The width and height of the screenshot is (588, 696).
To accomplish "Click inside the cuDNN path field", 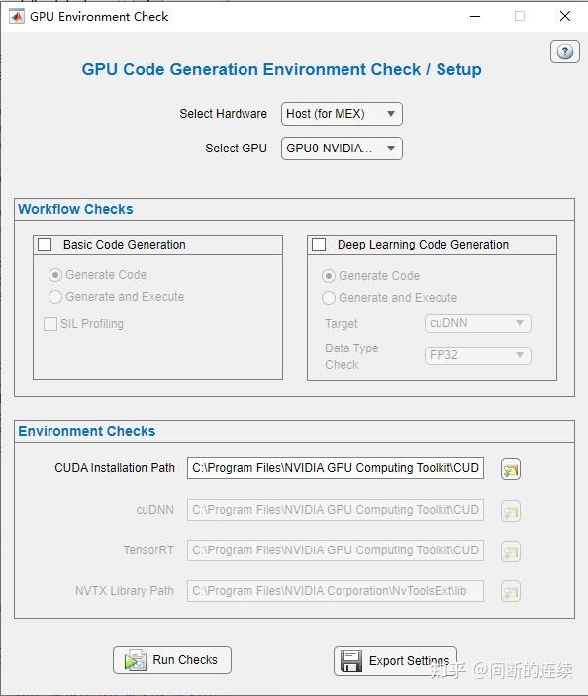I will [x=336, y=510].
